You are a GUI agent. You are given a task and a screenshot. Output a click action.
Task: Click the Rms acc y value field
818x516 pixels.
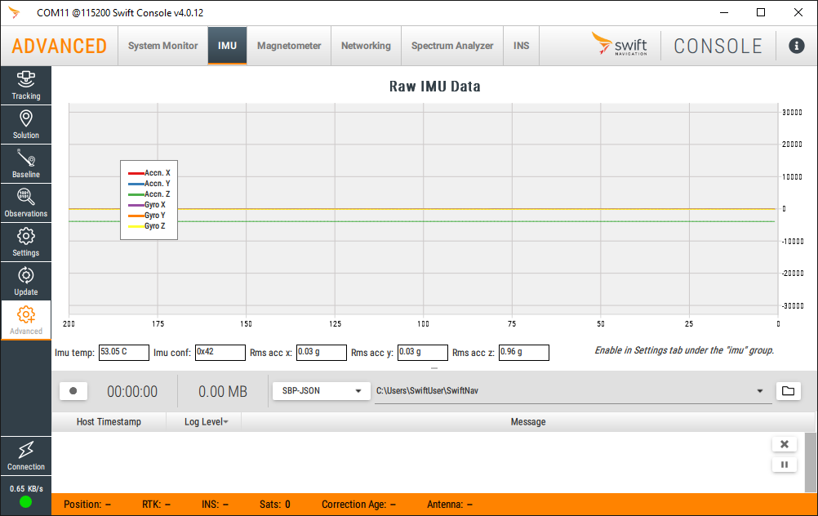(423, 353)
